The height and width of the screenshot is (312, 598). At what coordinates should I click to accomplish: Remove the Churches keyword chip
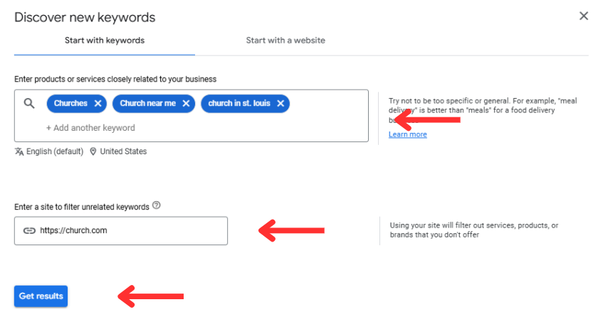pyautogui.click(x=98, y=104)
